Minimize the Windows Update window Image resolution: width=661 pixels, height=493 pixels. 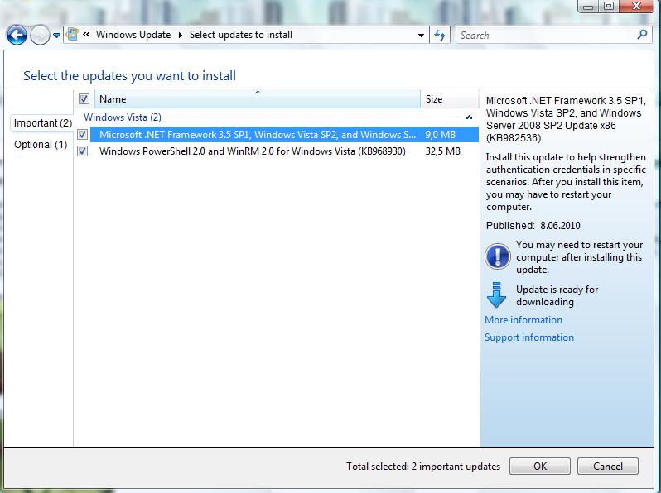click(x=588, y=7)
